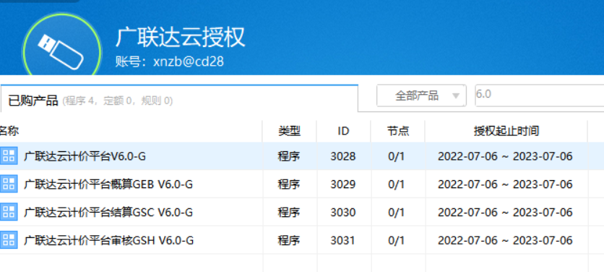Screen dimensions: 604x272
Task: Click the 广联达云授权 title
Action: (x=181, y=38)
